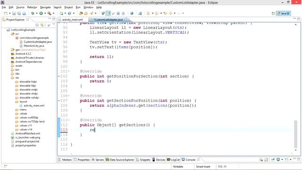
Task: Click the Next Annotation toolbar icon
Action: tap(149, 13)
